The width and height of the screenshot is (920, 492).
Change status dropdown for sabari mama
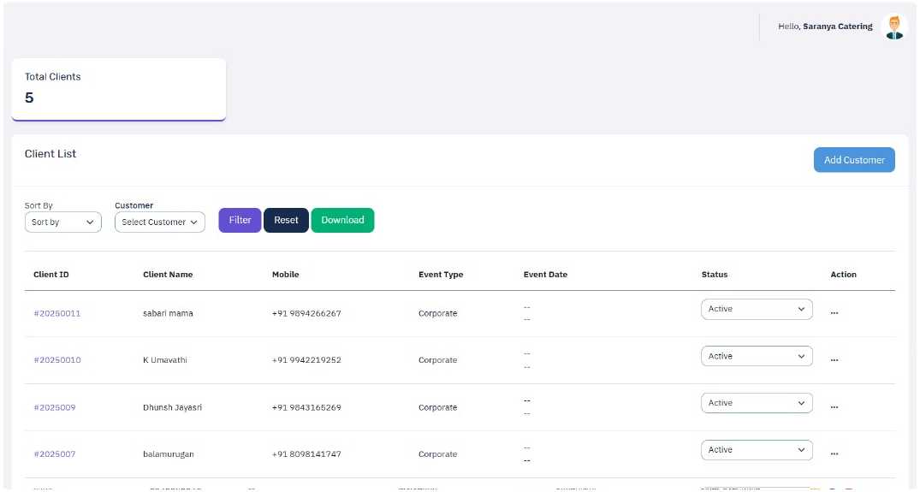(x=757, y=309)
